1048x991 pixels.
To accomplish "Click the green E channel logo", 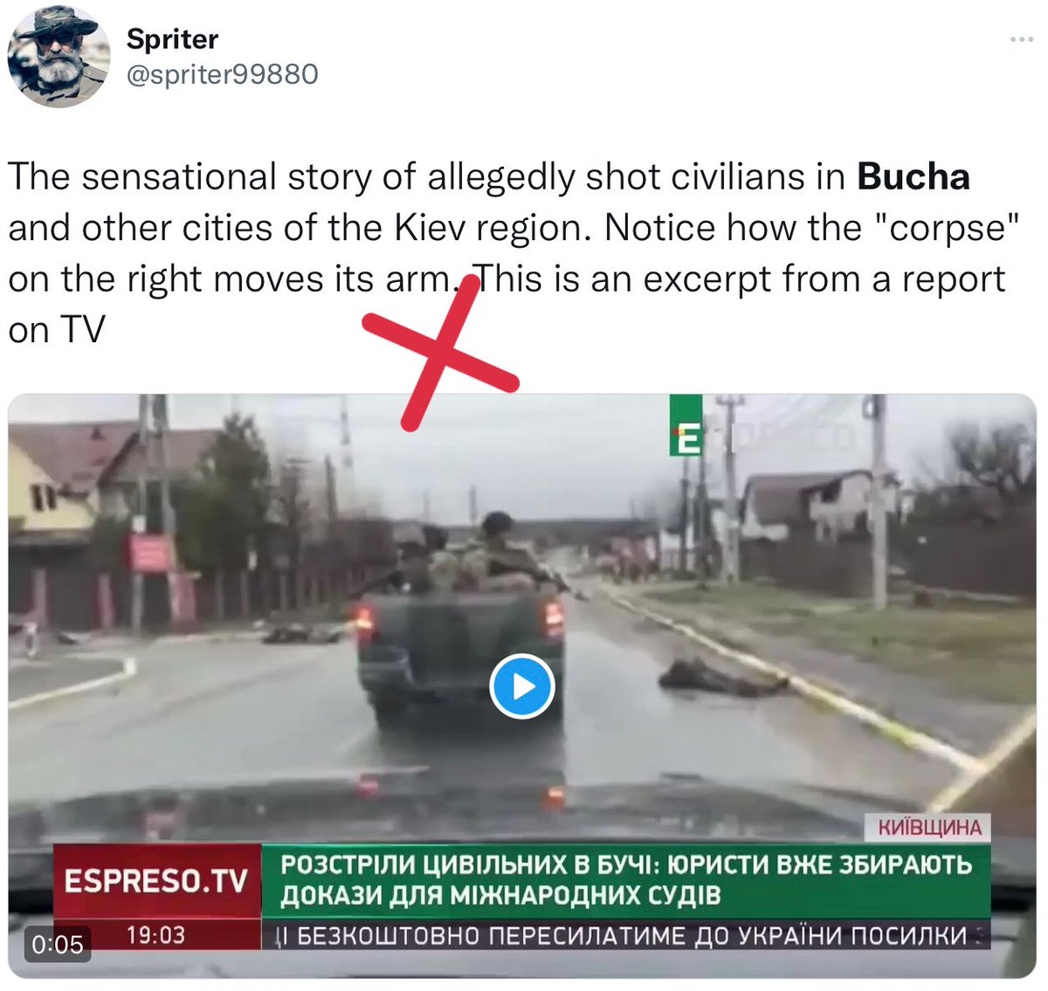I will (x=686, y=425).
